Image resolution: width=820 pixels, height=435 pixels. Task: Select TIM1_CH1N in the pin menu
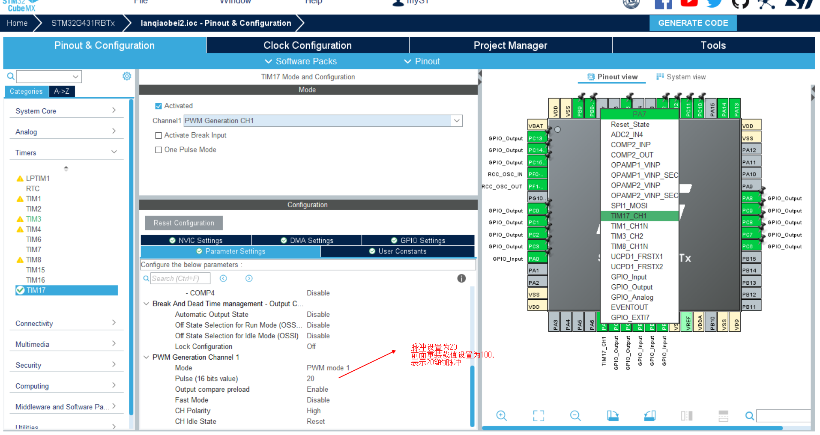pyautogui.click(x=639, y=226)
